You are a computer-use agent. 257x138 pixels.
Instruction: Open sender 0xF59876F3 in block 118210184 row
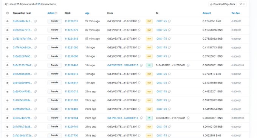[x=123, y=118]
